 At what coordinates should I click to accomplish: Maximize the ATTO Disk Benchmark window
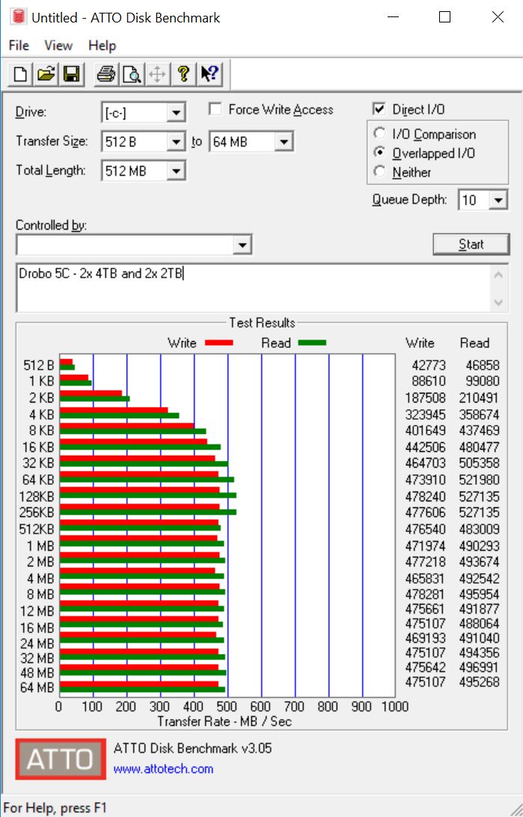(445, 17)
